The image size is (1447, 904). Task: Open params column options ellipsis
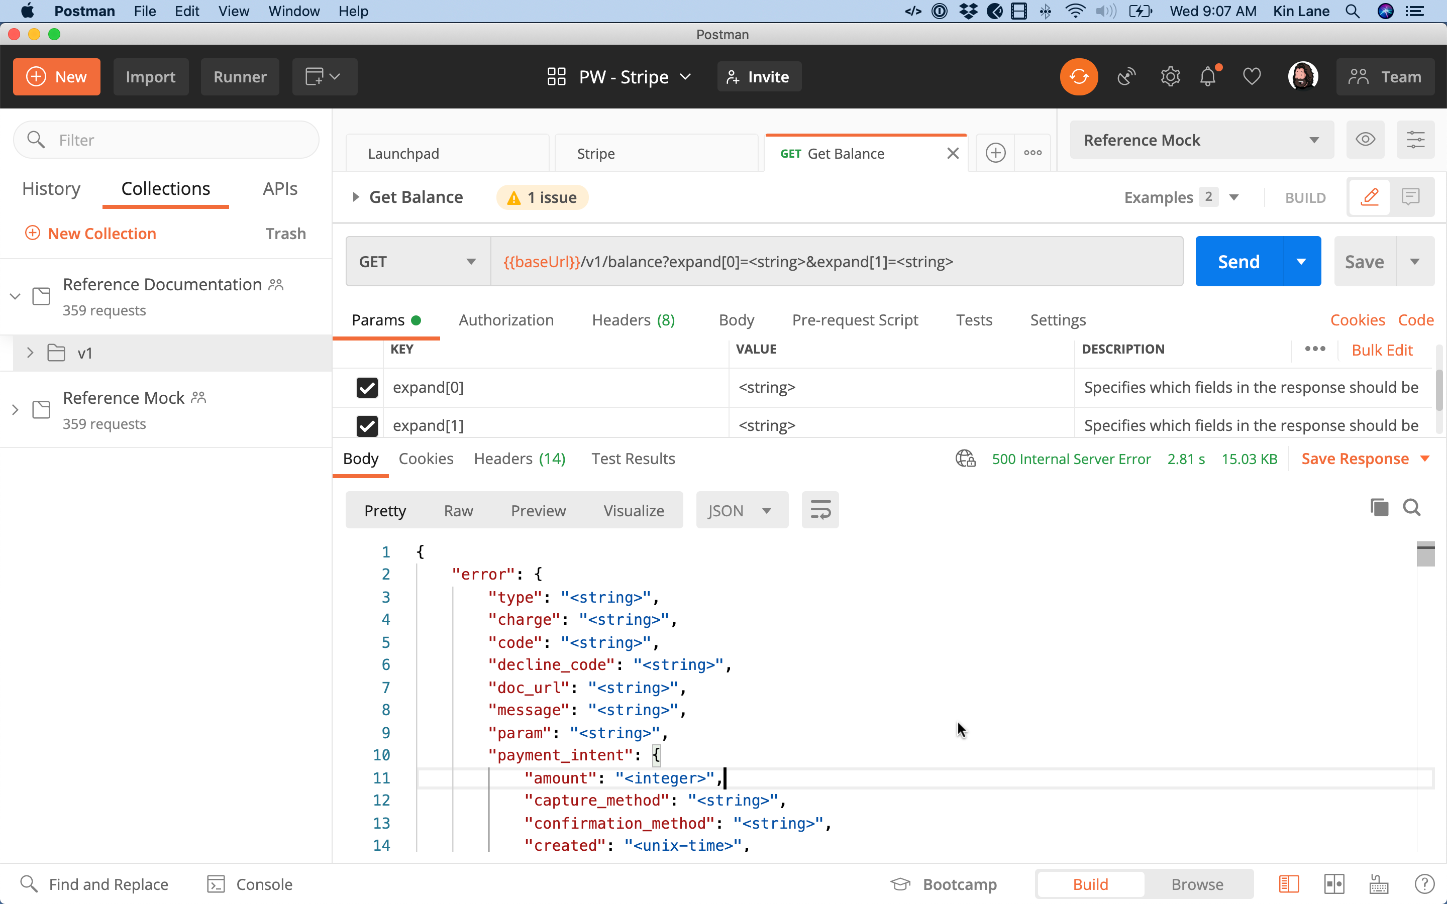(1315, 349)
